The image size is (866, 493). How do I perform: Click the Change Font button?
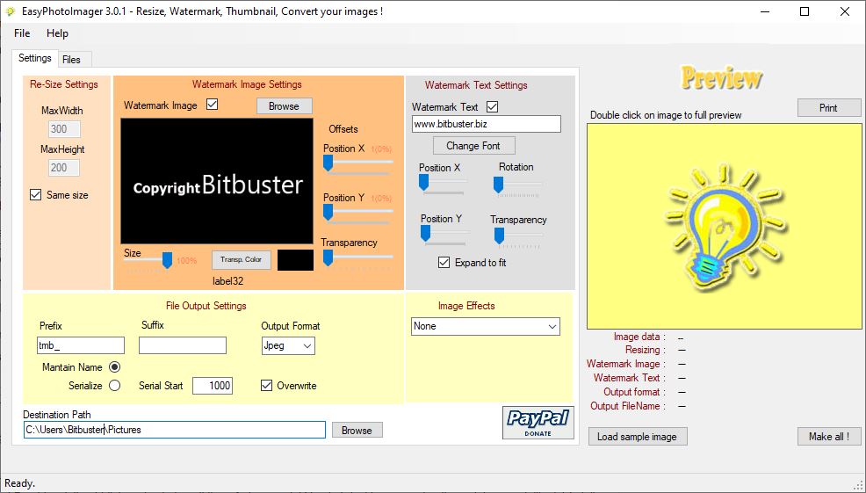tap(473, 146)
